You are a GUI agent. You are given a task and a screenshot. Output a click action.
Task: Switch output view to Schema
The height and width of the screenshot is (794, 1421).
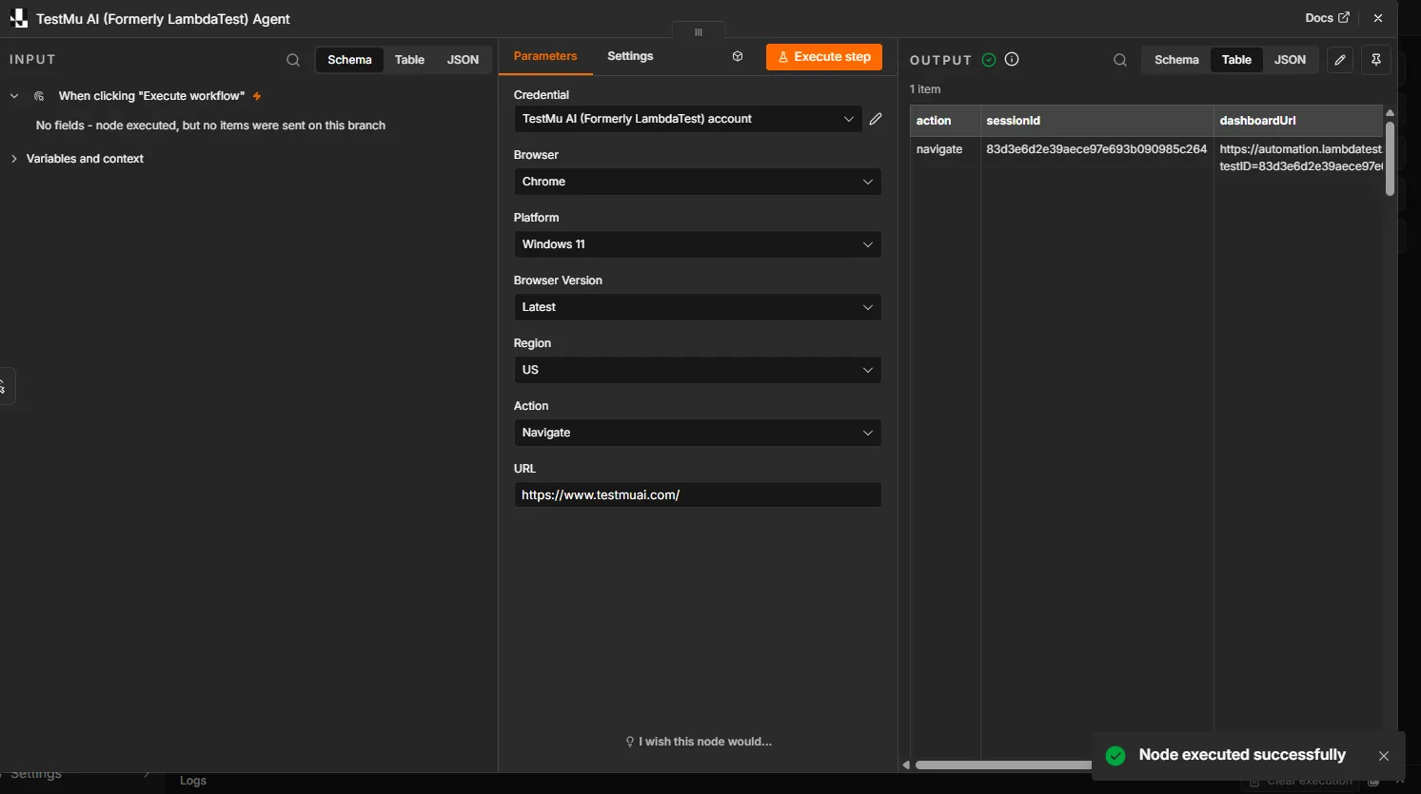coord(1176,60)
